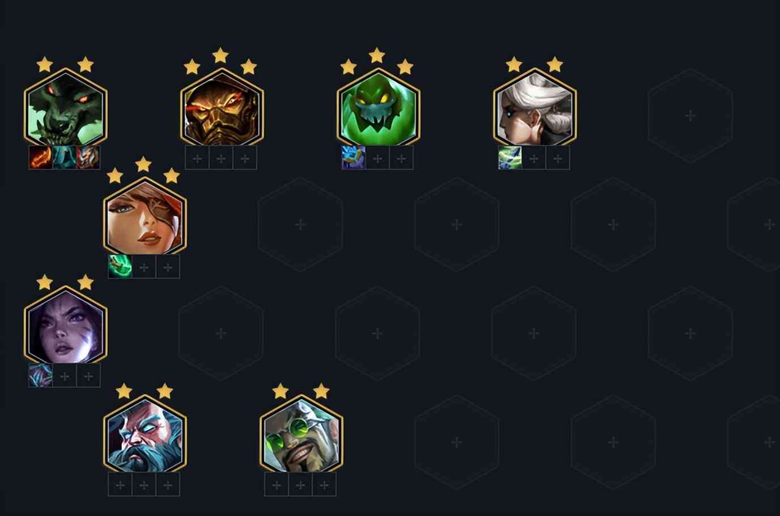Add champion to empty top-row hex
Image resolution: width=780 pixels, height=516 pixels.
690,116
